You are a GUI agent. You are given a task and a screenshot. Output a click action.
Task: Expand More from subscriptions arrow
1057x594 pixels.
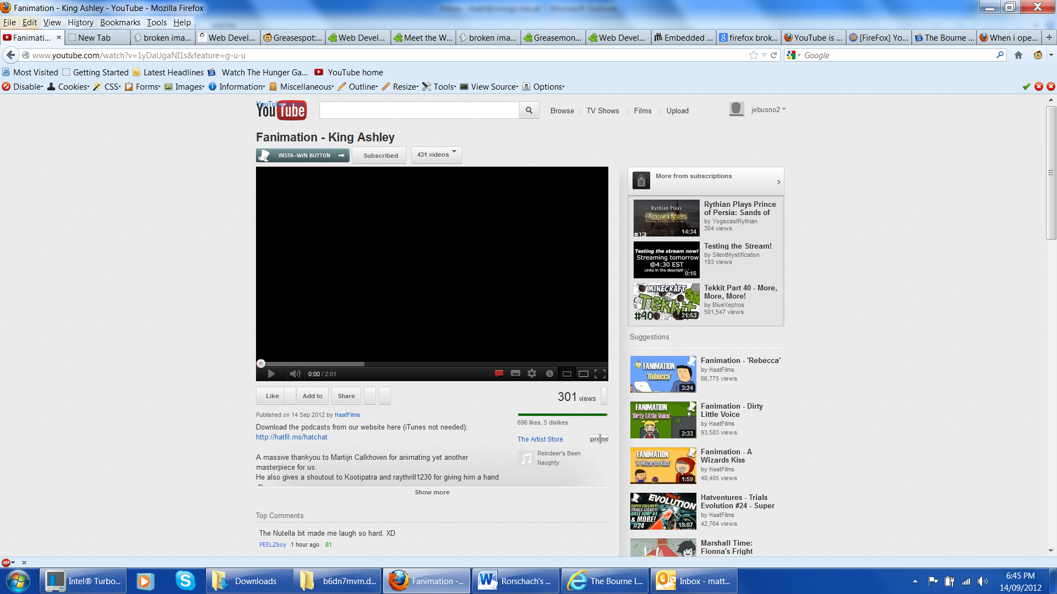click(x=778, y=182)
